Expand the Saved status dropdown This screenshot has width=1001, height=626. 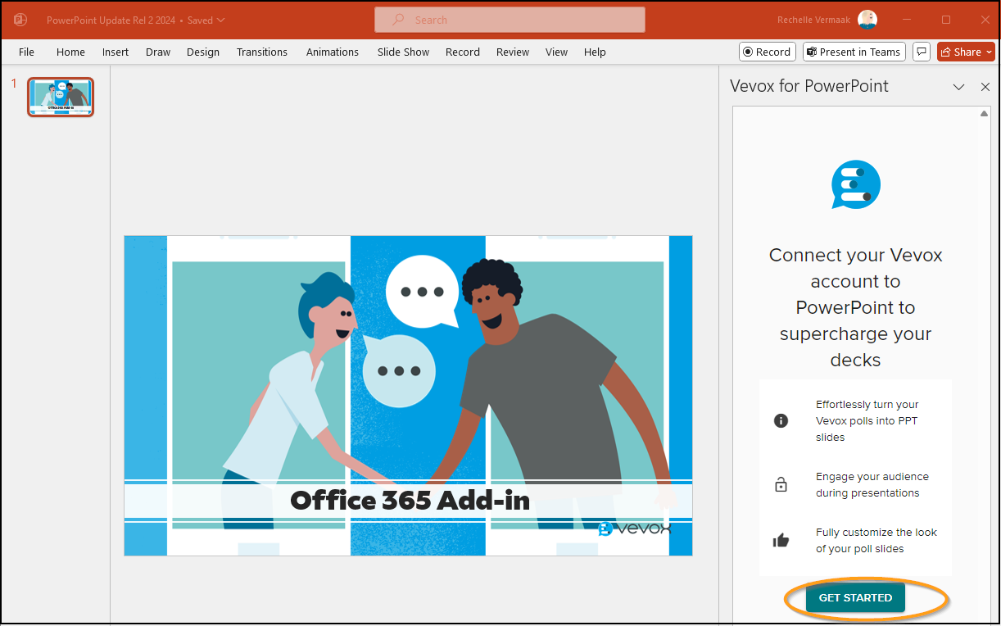click(x=220, y=20)
